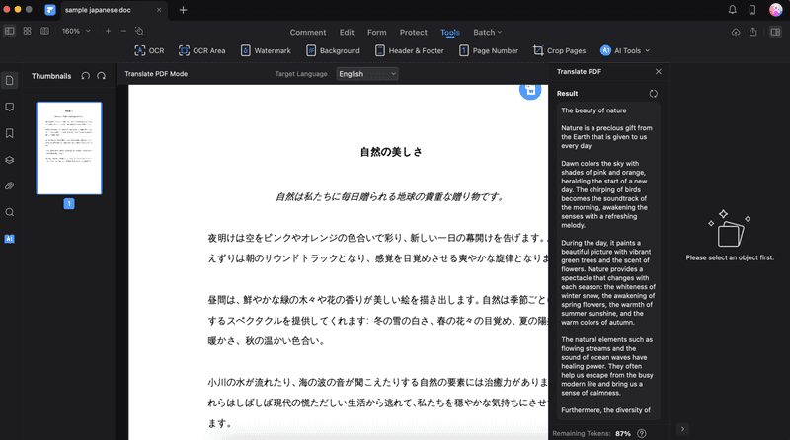The height and width of the screenshot is (440, 790).
Task: Switch to grid thumbnail view
Action: tap(28, 31)
